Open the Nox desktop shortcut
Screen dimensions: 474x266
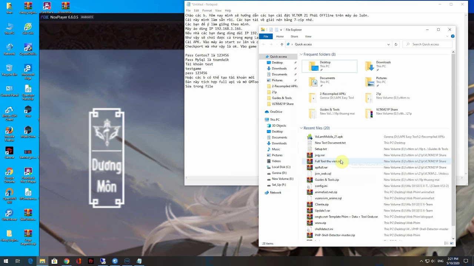(28, 110)
